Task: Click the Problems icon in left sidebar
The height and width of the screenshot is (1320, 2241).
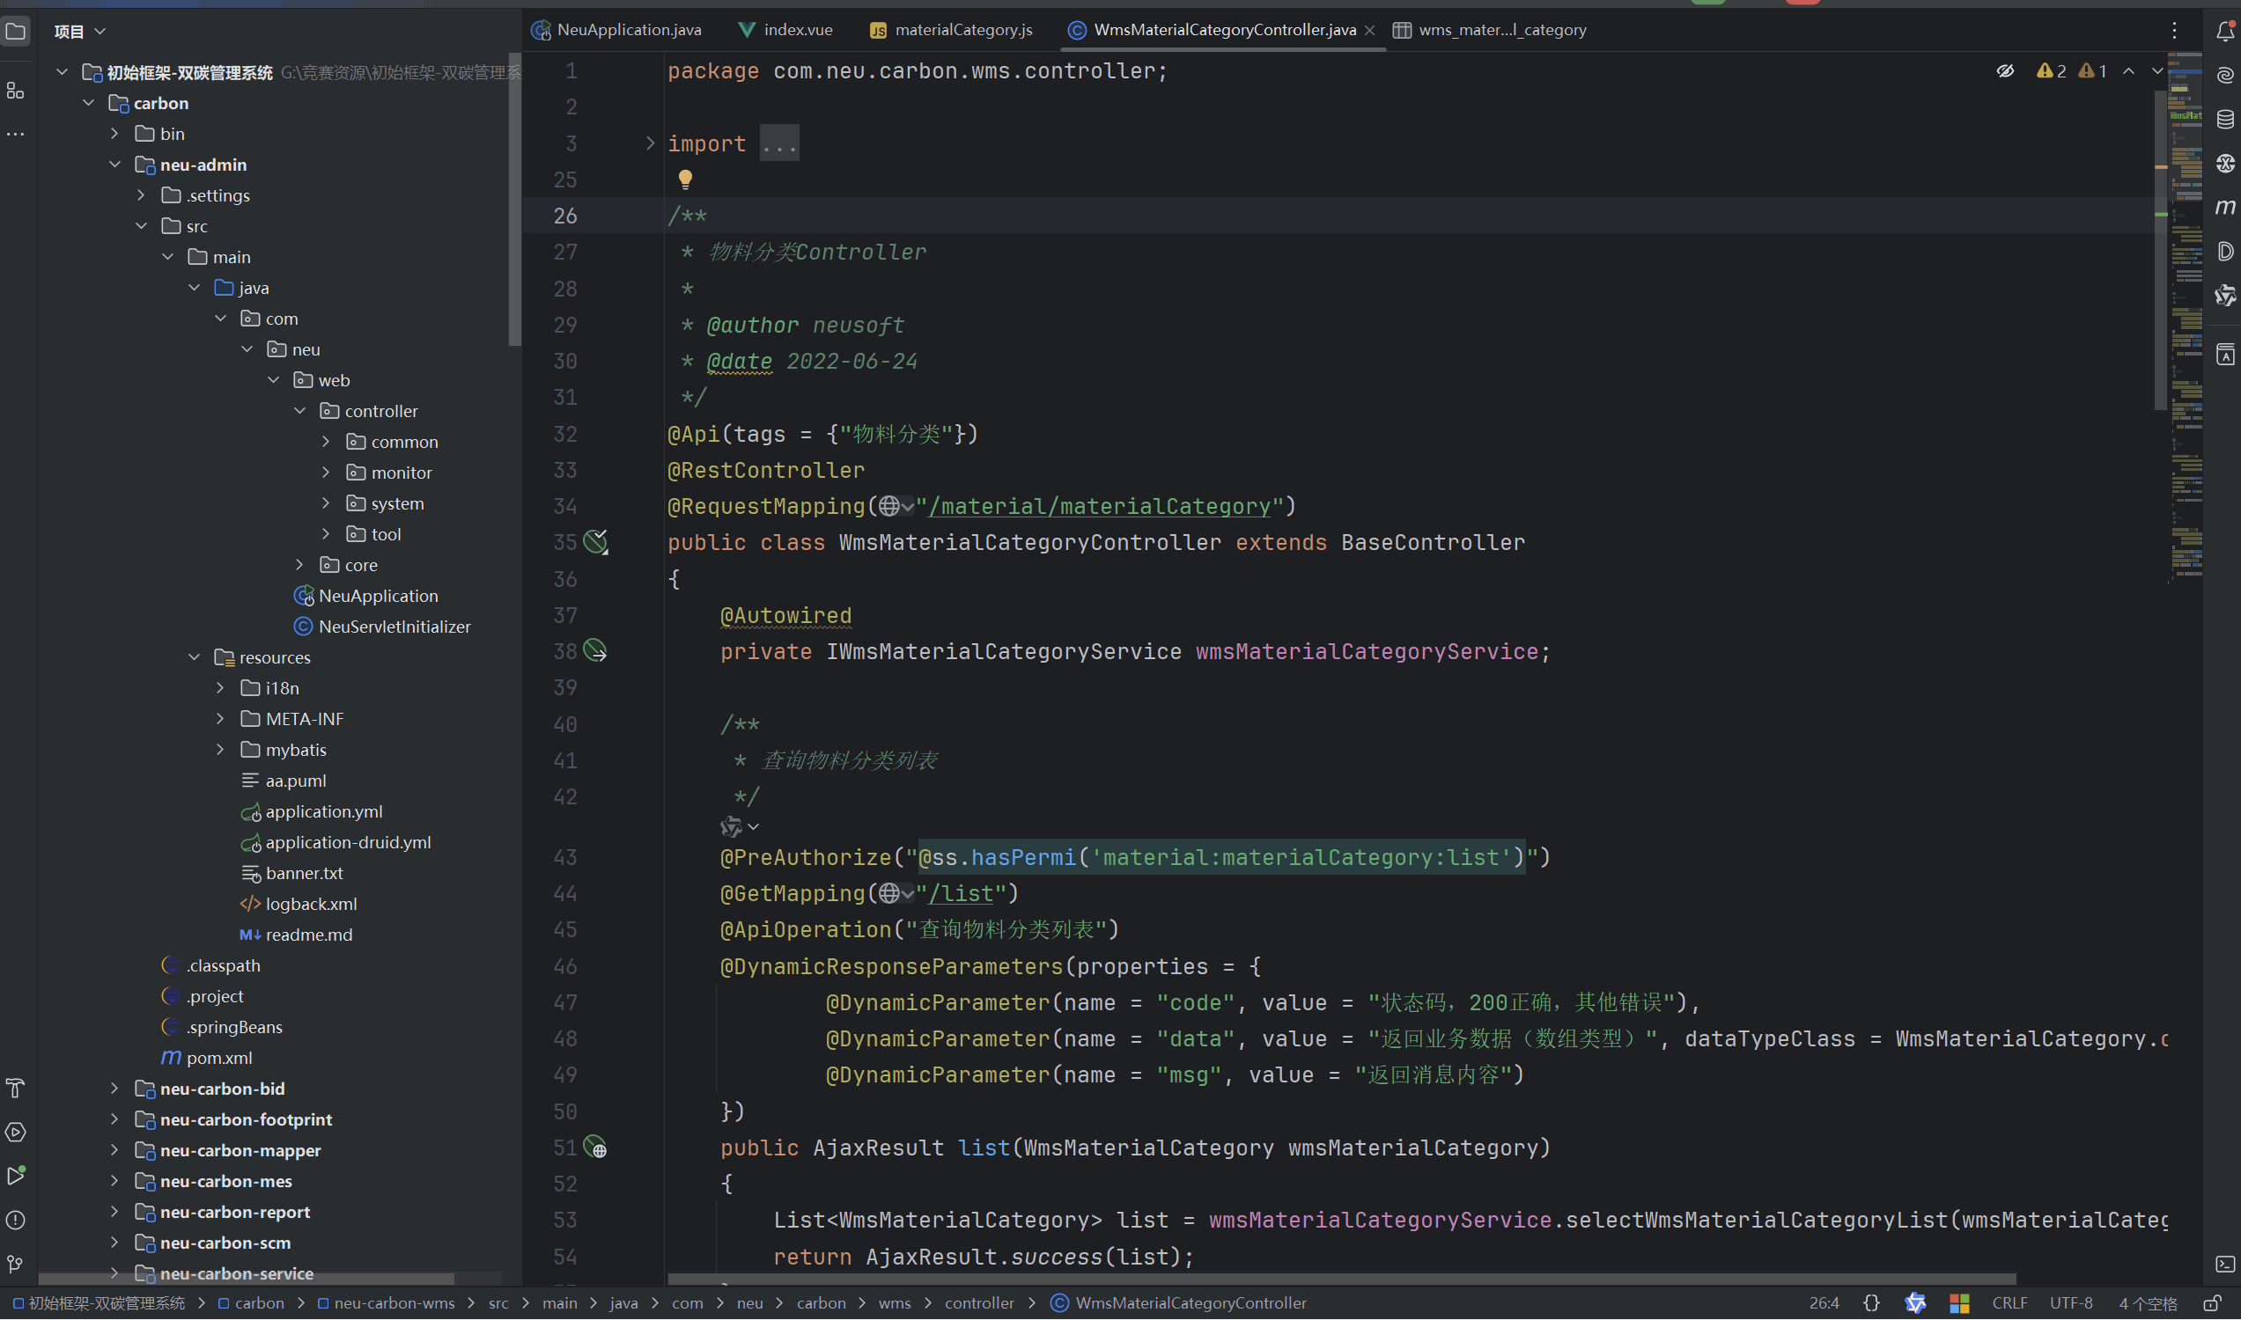Action: point(15,1220)
